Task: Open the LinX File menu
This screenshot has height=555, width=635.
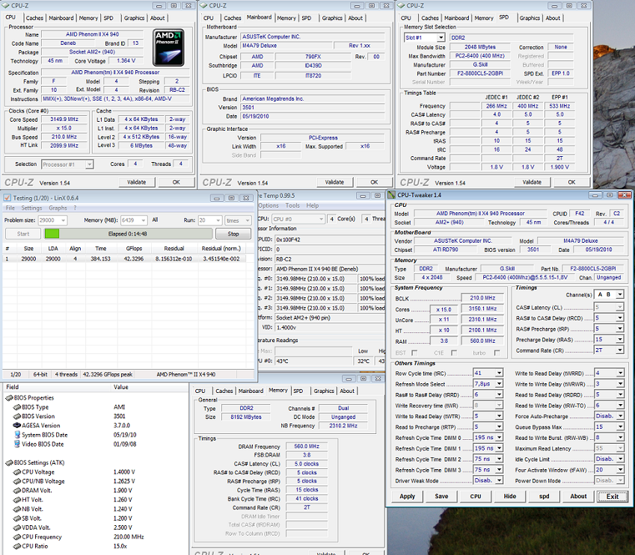Action: tap(10, 208)
